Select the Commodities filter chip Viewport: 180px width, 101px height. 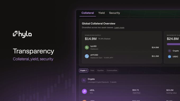pyautogui.click(x=112, y=70)
